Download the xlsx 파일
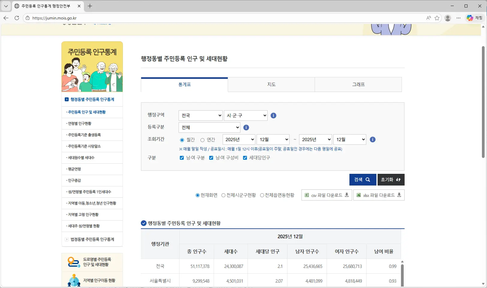The image size is (487, 288). pos(379,195)
